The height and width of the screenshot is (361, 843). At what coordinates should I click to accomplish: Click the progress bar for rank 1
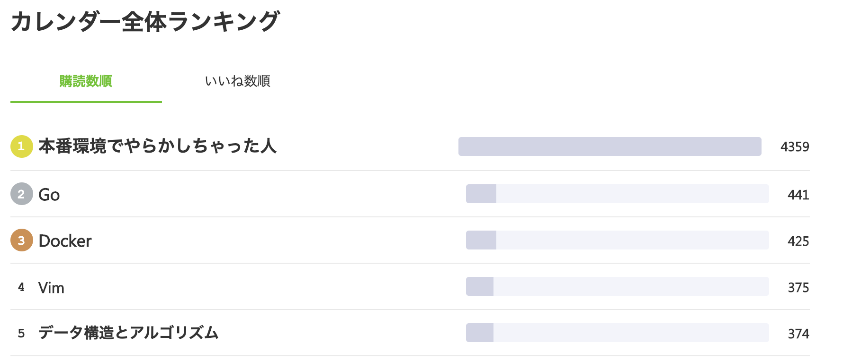click(x=610, y=146)
